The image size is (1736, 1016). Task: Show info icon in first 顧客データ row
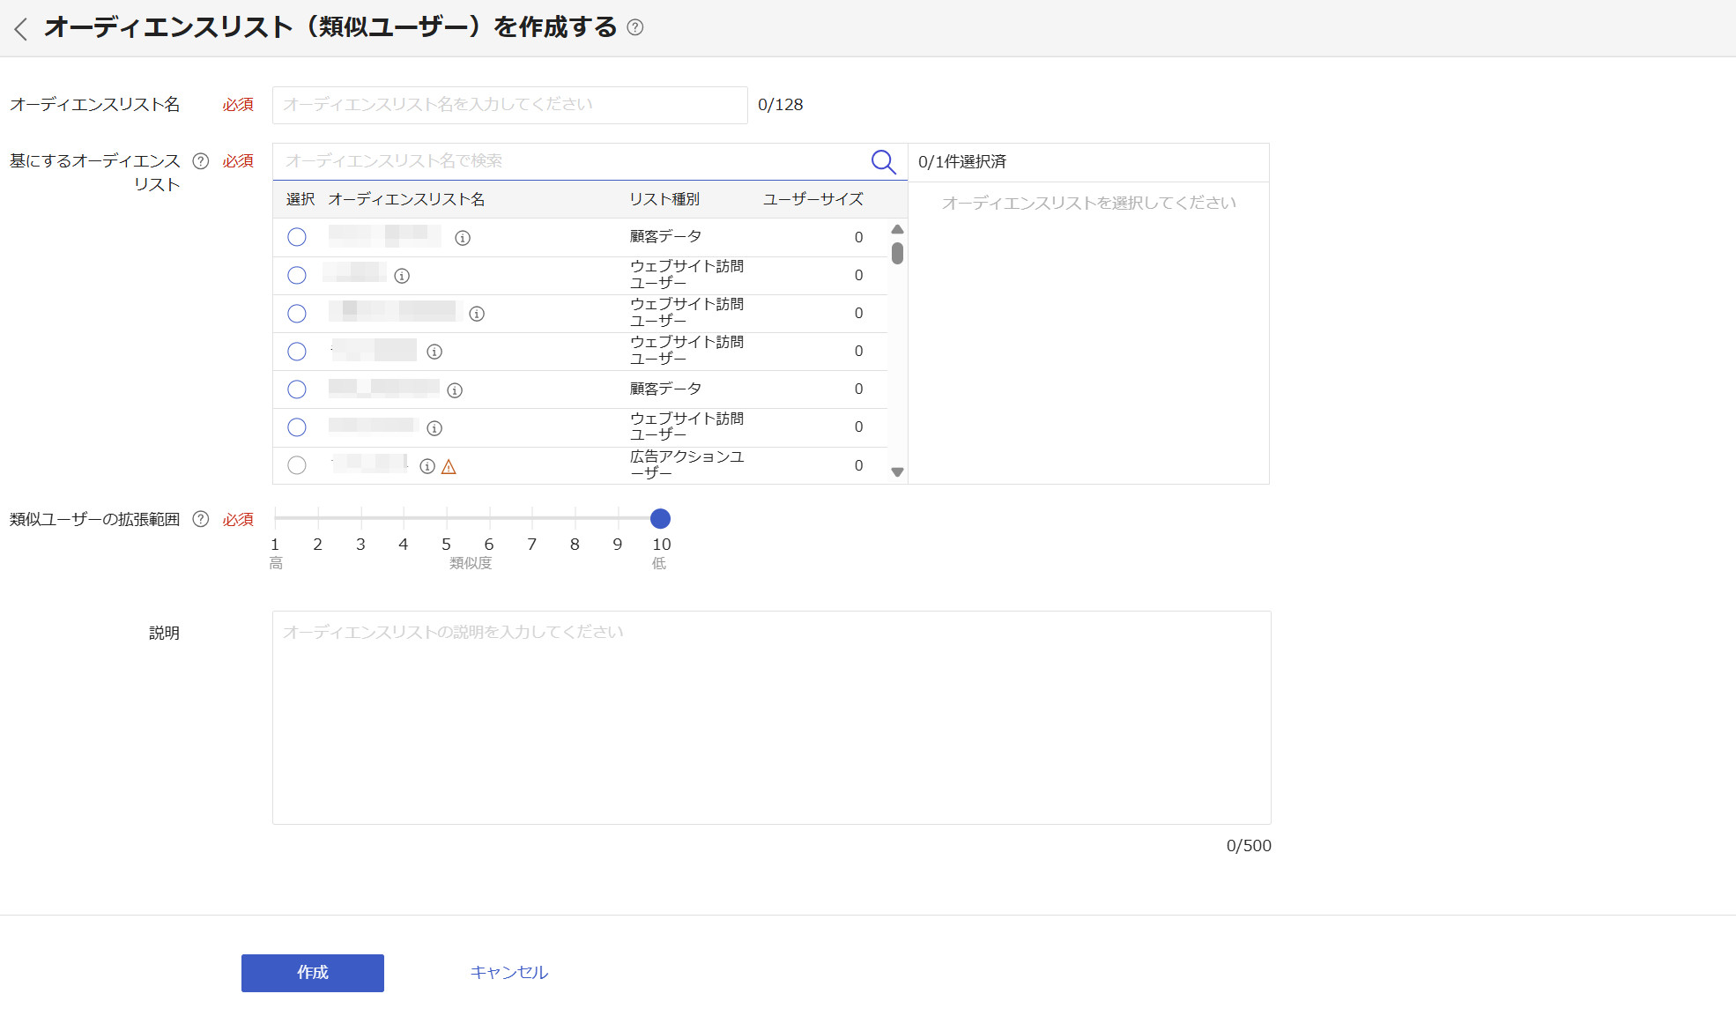[463, 238]
